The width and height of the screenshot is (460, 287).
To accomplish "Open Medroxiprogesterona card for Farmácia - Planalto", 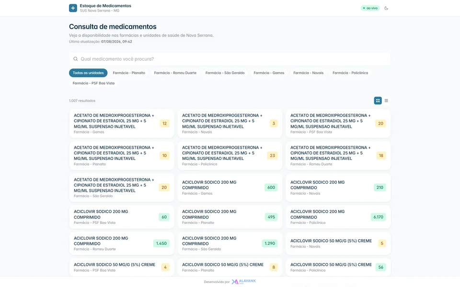I will tap(122, 155).
